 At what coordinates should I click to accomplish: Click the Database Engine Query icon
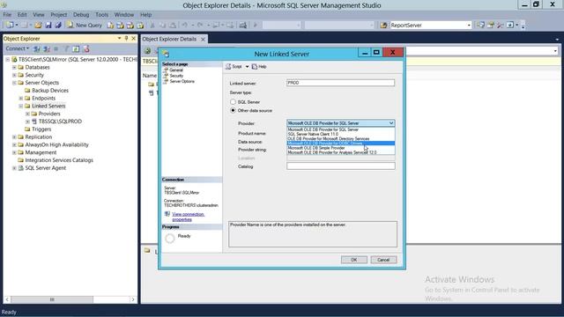[x=110, y=26]
